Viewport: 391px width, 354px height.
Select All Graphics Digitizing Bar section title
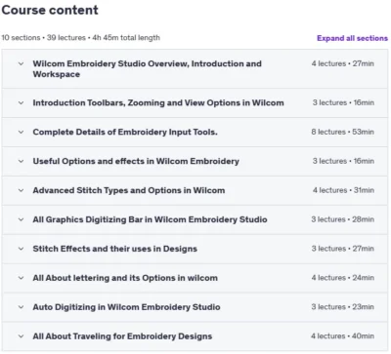point(150,219)
